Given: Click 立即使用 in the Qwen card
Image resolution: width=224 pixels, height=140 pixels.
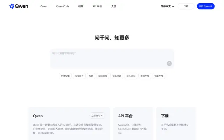Looking at the screenshot, I should (97, 115).
